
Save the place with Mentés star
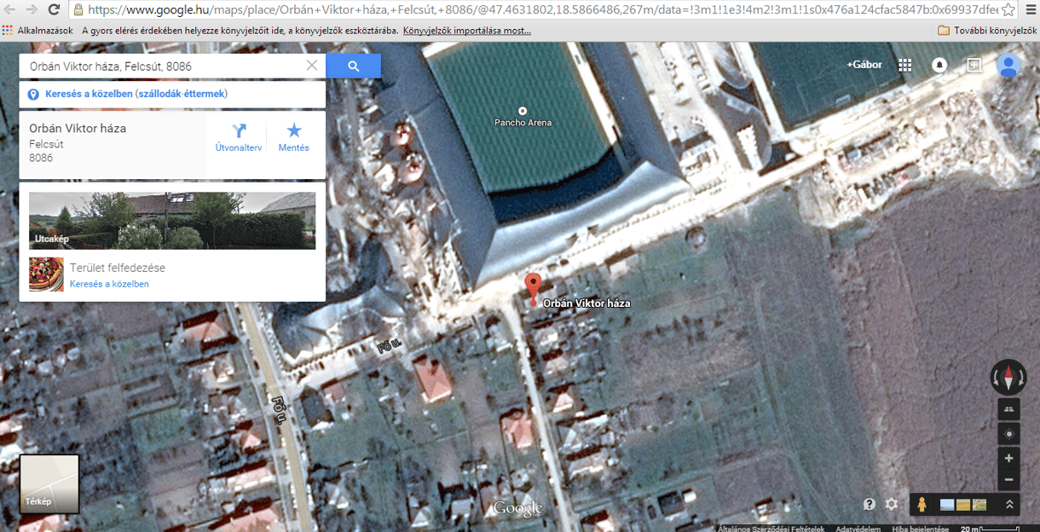[294, 137]
